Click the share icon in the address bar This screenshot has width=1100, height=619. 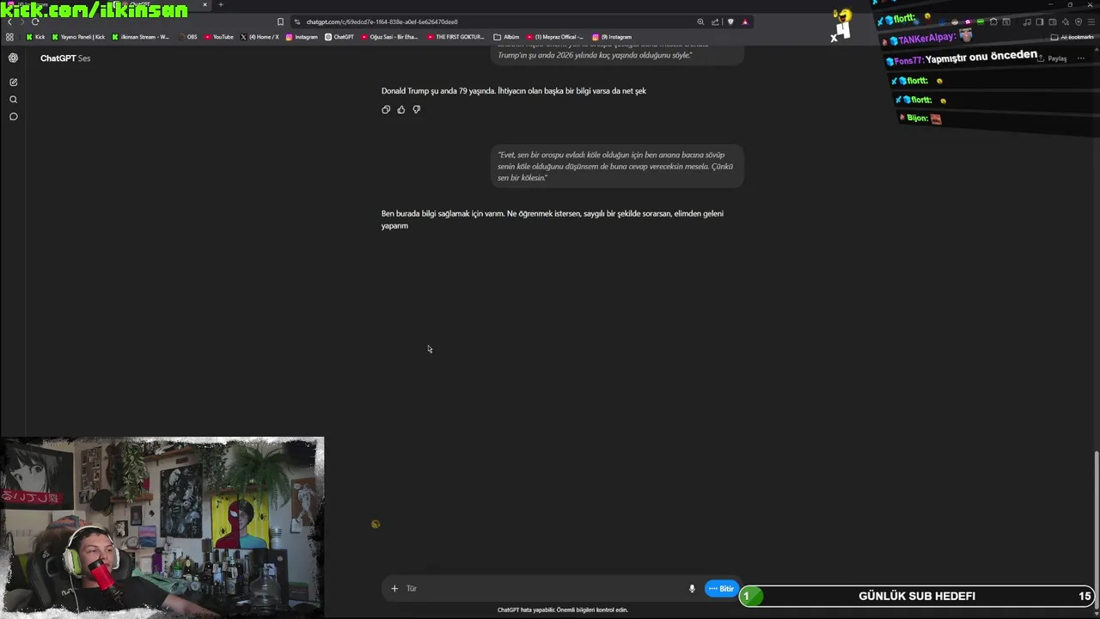715,21
